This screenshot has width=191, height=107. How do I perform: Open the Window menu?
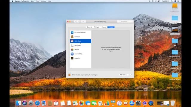coord(43,1)
